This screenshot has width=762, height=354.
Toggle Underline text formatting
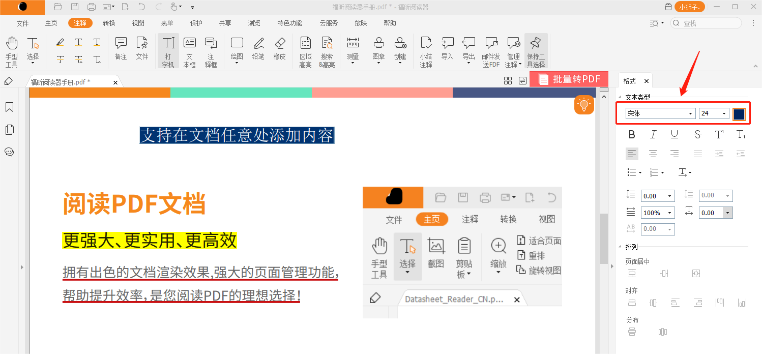pyautogui.click(x=675, y=135)
